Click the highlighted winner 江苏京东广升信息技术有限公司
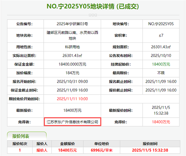 point(72,122)
